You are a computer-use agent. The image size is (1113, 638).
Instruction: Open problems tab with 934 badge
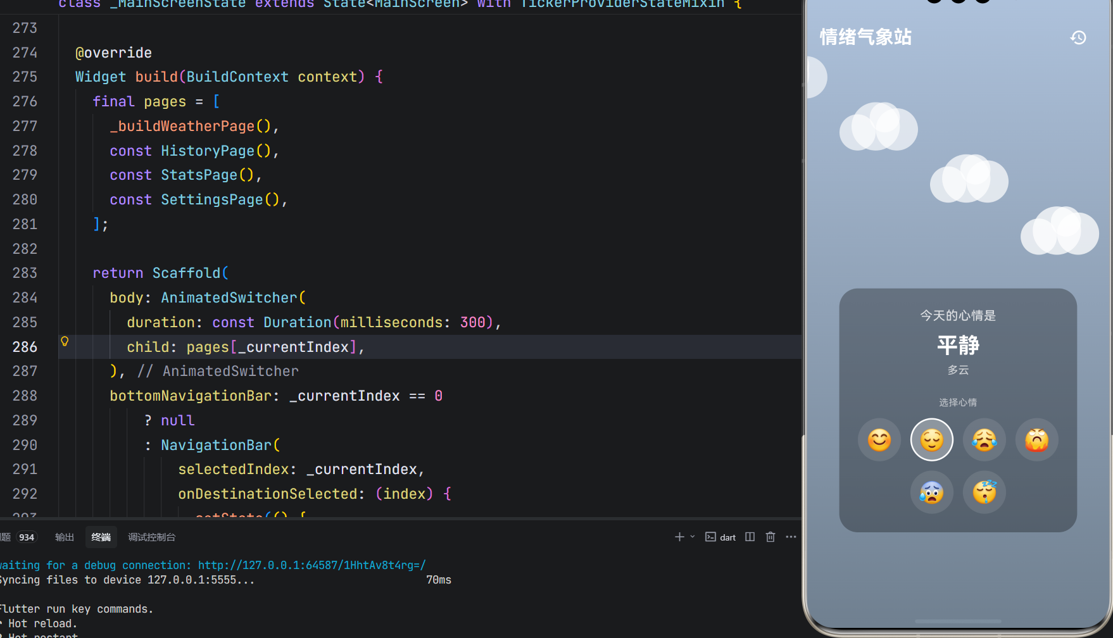point(19,537)
